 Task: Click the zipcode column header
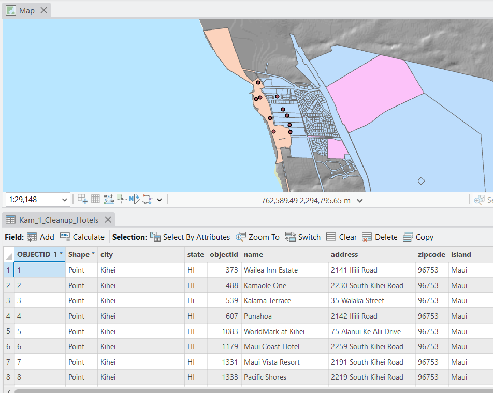[x=431, y=254]
